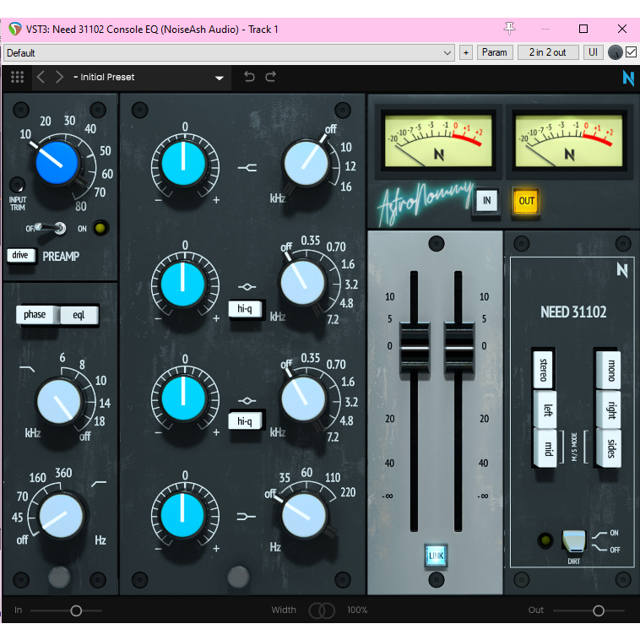The width and height of the screenshot is (640, 640).
Task: Toggle the phase button
Action: pos(35,315)
